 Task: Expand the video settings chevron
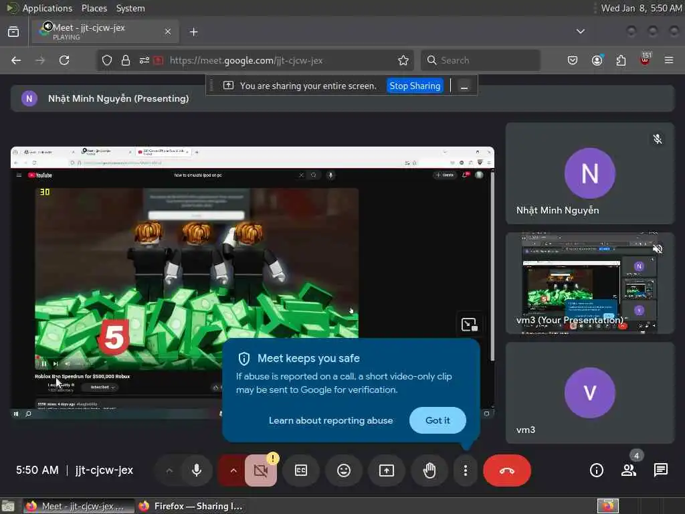pyautogui.click(x=233, y=470)
